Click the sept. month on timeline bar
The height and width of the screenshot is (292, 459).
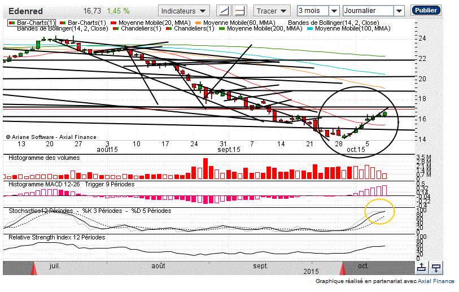(260, 266)
